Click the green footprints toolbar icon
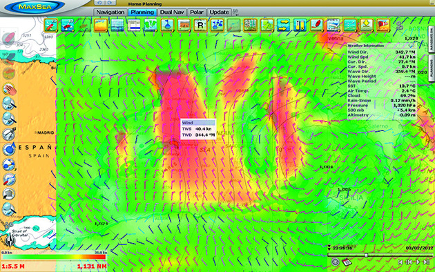Screen dimensions: 435x272 (151, 25)
